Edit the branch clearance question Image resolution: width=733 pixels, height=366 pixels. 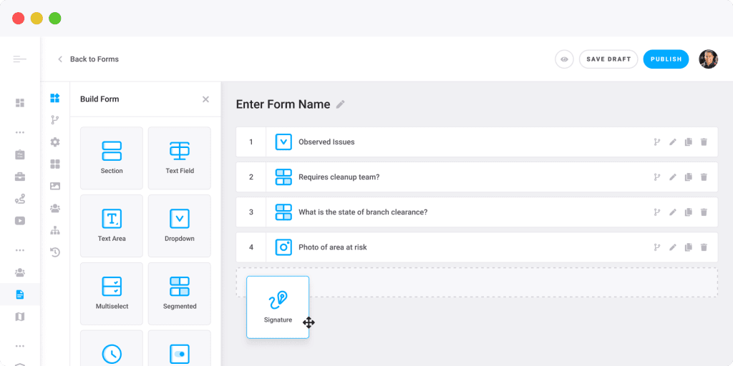pos(673,212)
